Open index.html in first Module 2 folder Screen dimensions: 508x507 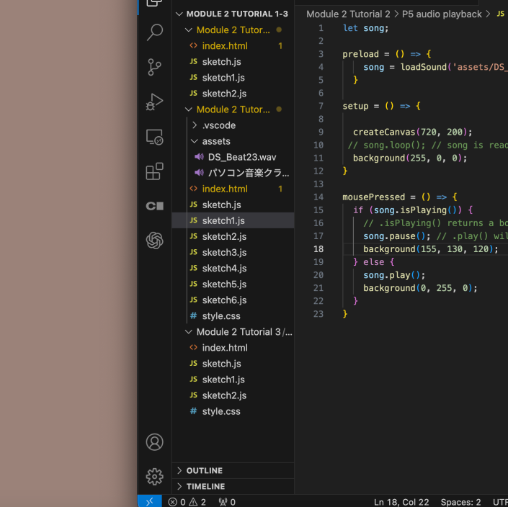pyautogui.click(x=233, y=45)
